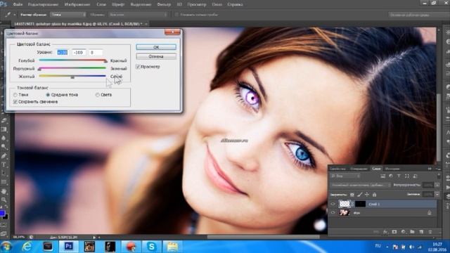
Task: Switch to the История panel tab
Action: click(392, 169)
